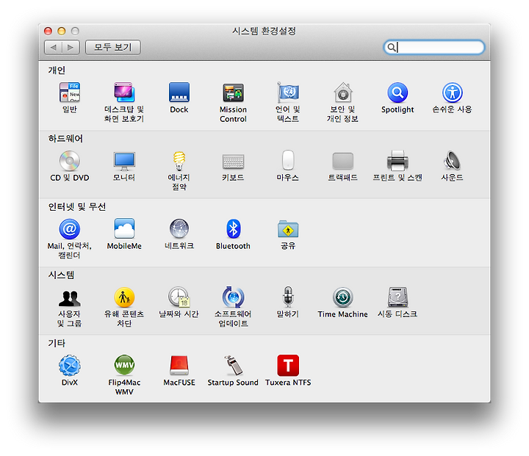Image resolution: width=529 pixels, height=456 pixels.
Task: Minimize window with the yellow button
Action: pyautogui.click(x=62, y=31)
